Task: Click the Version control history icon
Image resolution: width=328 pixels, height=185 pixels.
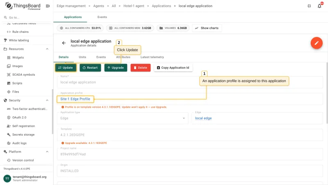Action: tap(9, 160)
